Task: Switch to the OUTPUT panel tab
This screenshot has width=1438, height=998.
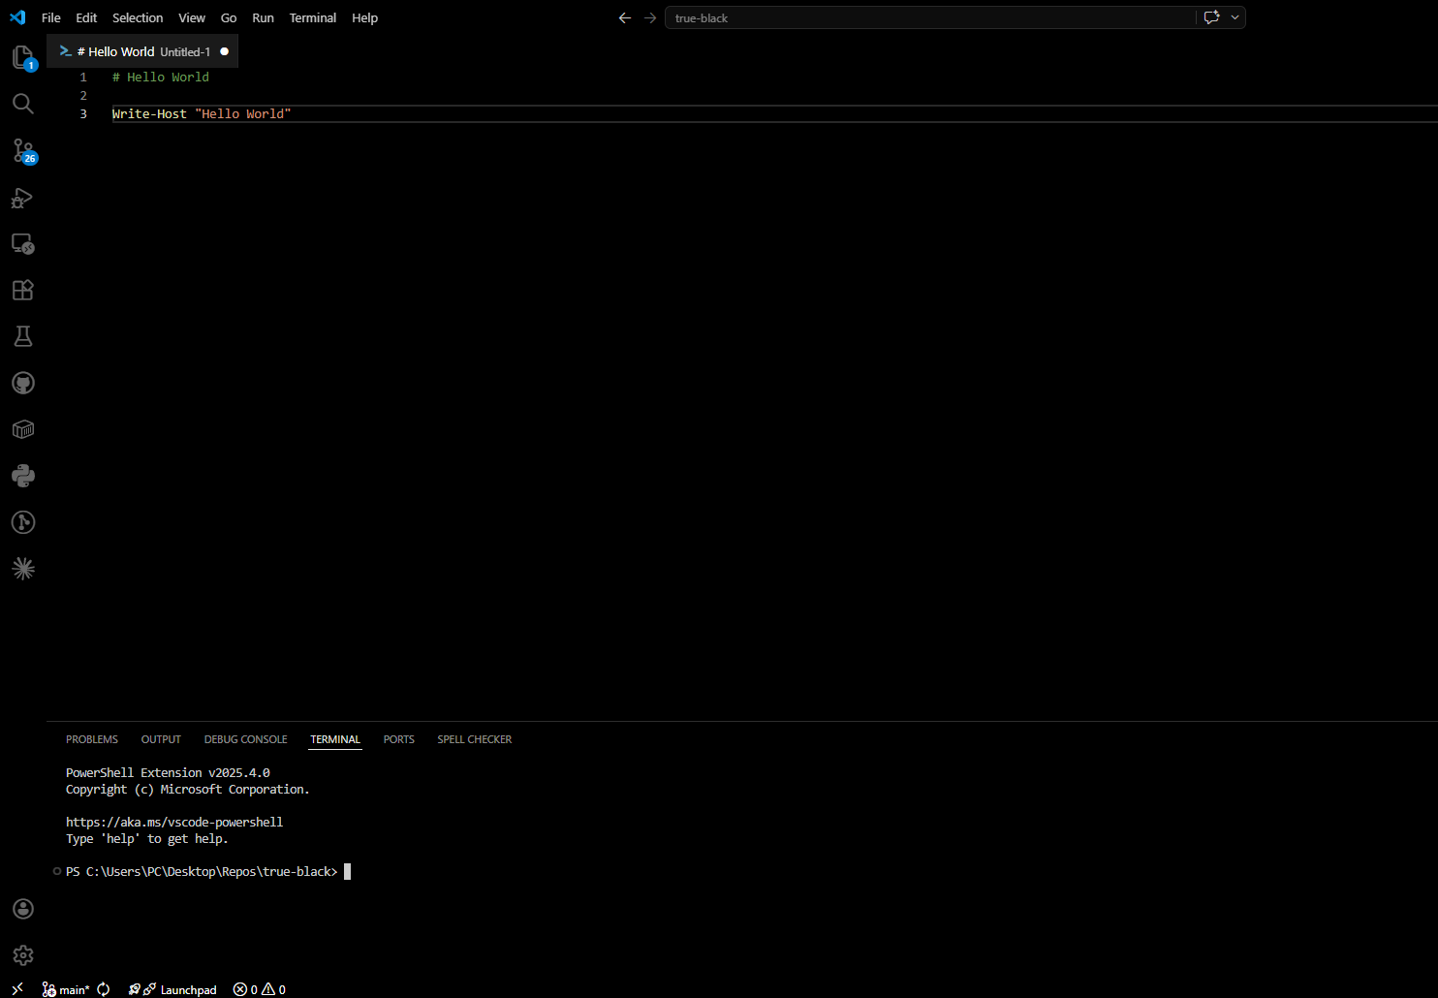Action: click(161, 739)
